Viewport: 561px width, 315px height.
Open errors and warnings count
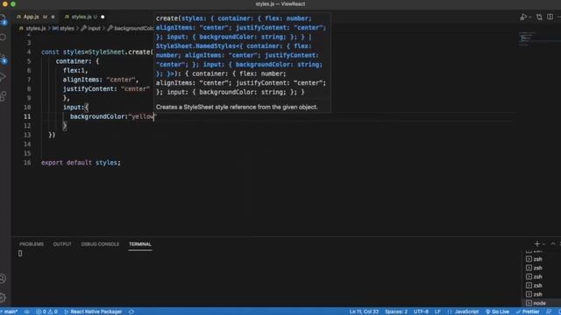click(x=46, y=311)
